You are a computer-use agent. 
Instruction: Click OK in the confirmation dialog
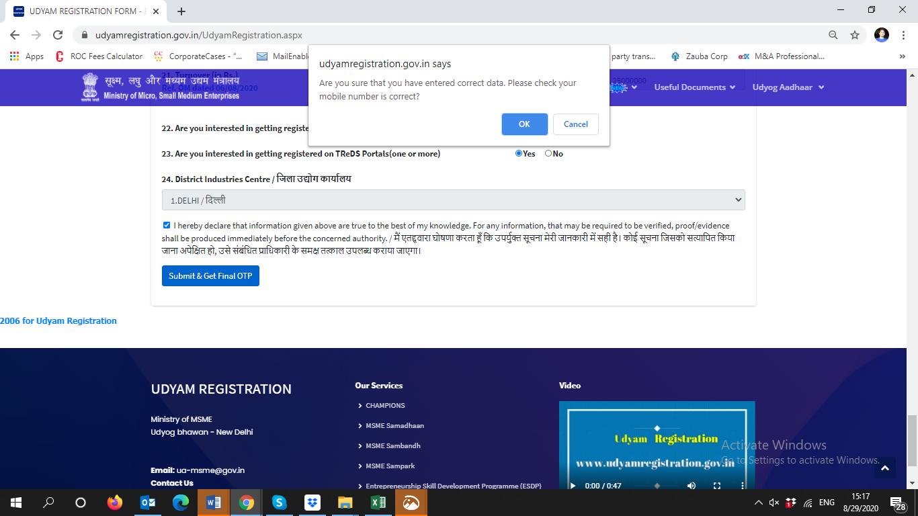click(x=524, y=124)
